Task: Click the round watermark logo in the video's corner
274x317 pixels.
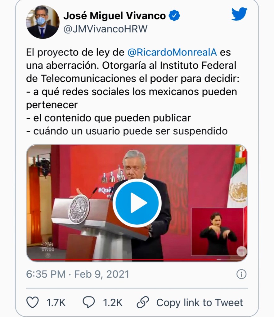Action: pos(242,251)
